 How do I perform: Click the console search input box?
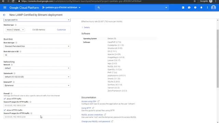pos(132,8)
